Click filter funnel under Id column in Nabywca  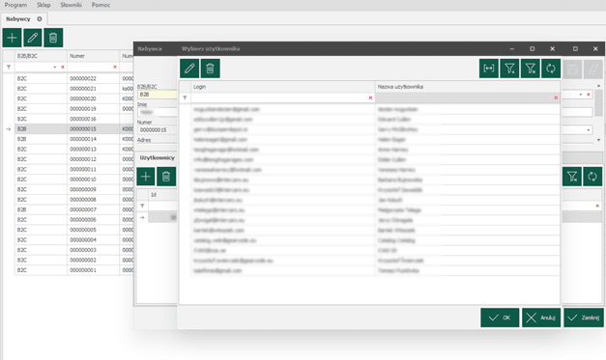pyautogui.click(x=142, y=206)
